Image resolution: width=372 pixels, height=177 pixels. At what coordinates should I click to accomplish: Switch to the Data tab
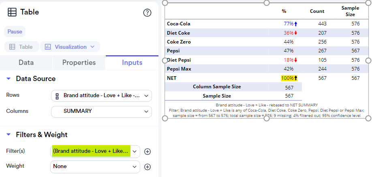pyautogui.click(x=26, y=62)
